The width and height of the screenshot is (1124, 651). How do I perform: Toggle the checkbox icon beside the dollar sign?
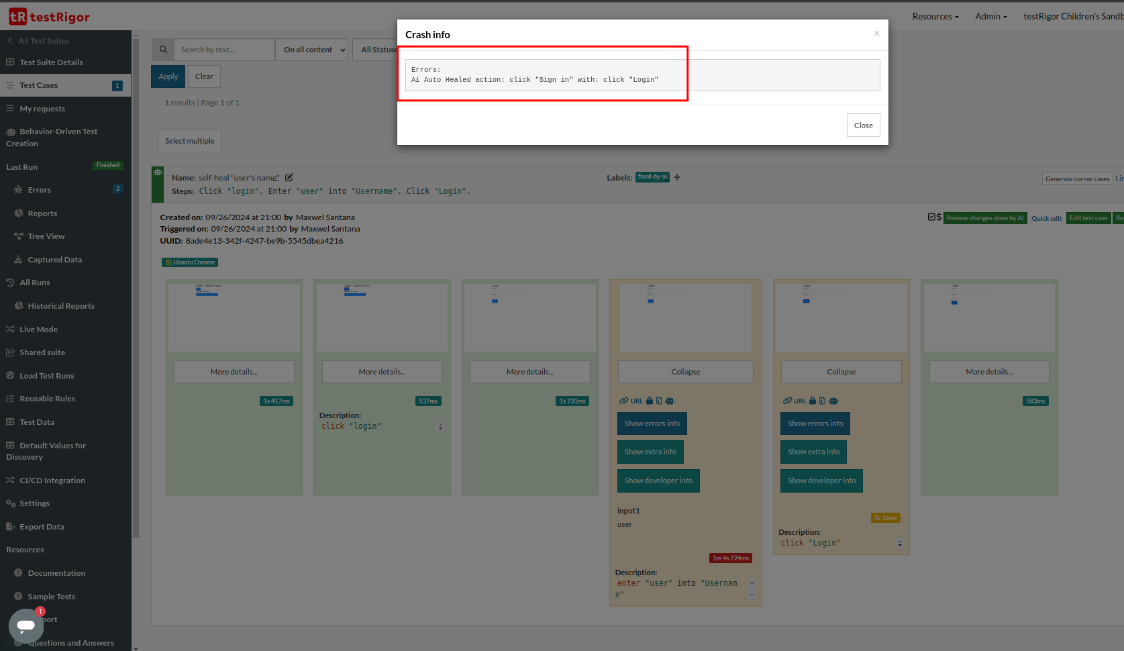coord(931,217)
